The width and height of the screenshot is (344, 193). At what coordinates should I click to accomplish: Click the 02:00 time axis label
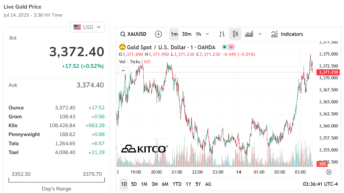[280, 172]
